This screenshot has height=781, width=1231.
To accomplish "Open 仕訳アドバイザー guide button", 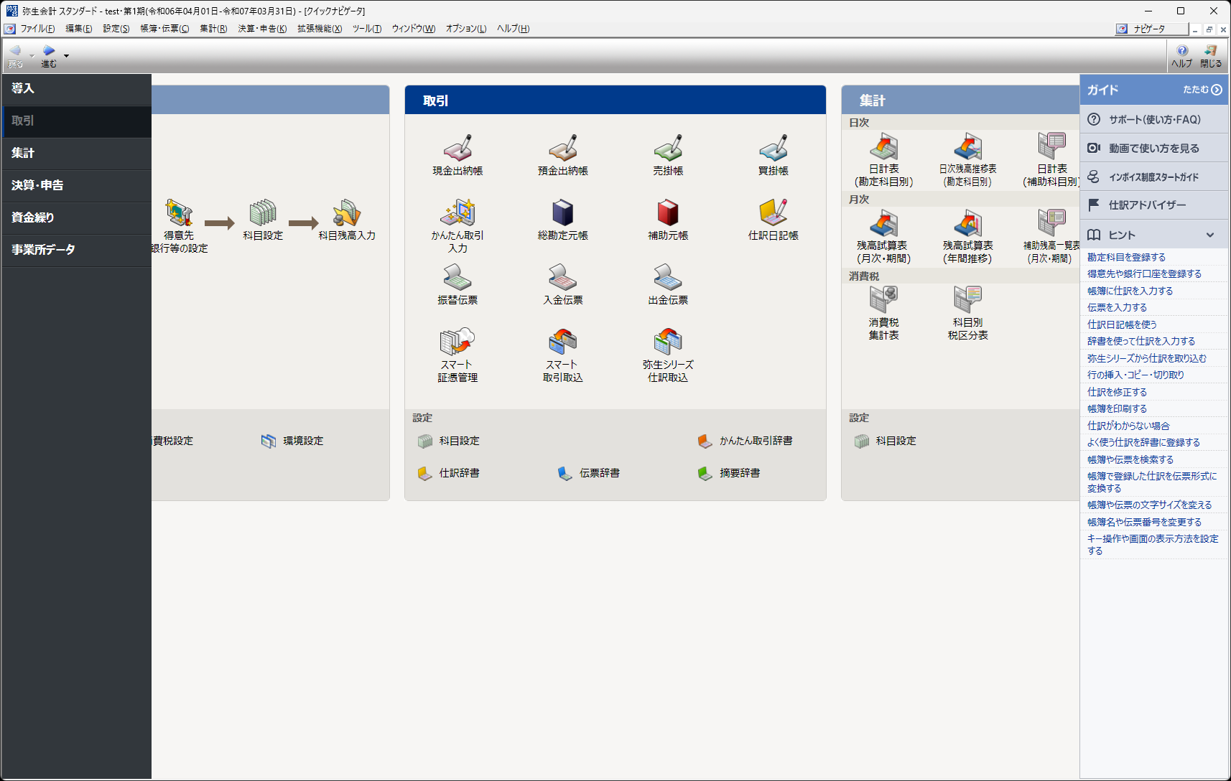I will tap(1154, 205).
